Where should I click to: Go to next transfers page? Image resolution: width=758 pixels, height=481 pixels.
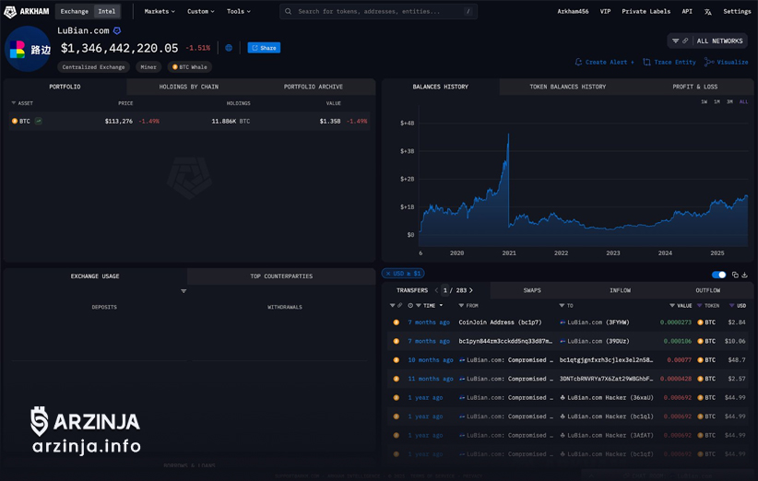tap(471, 291)
